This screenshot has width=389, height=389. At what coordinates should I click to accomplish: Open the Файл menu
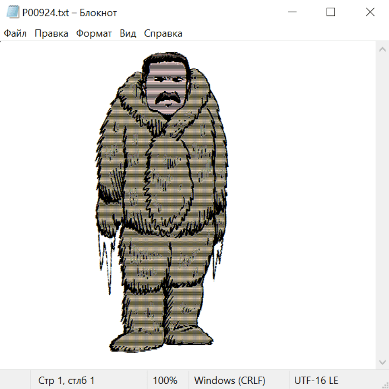15,33
